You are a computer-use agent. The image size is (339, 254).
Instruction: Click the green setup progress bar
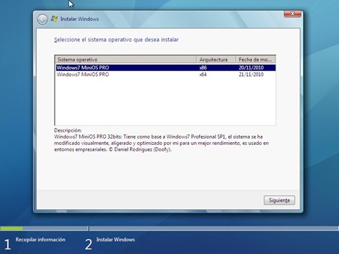(x=12, y=228)
